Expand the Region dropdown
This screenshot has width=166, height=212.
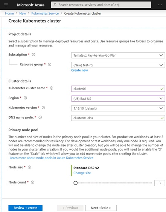pos(118,99)
